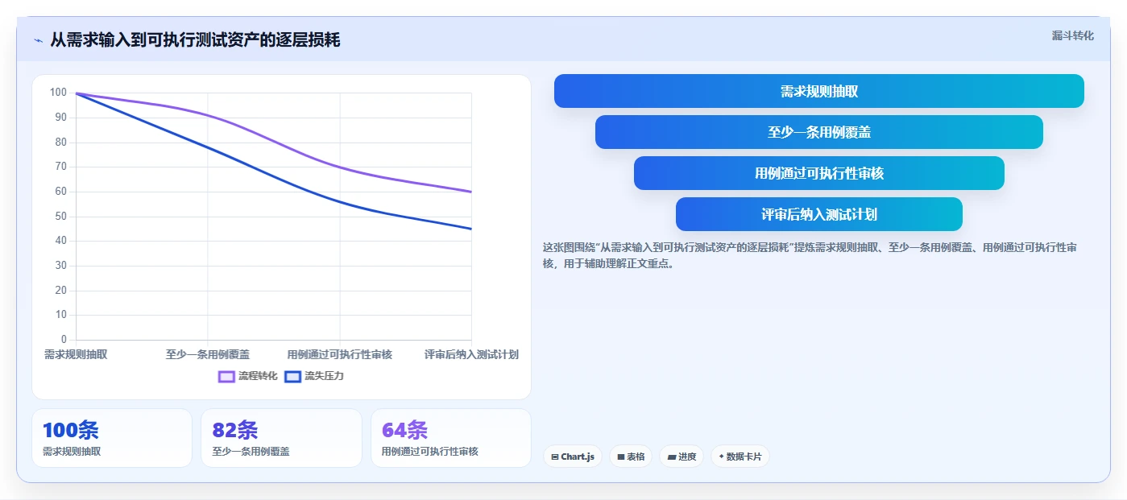Click the 流失压力 legend label
This screenshot has height=500, width=1127.
tap(324, 376)
